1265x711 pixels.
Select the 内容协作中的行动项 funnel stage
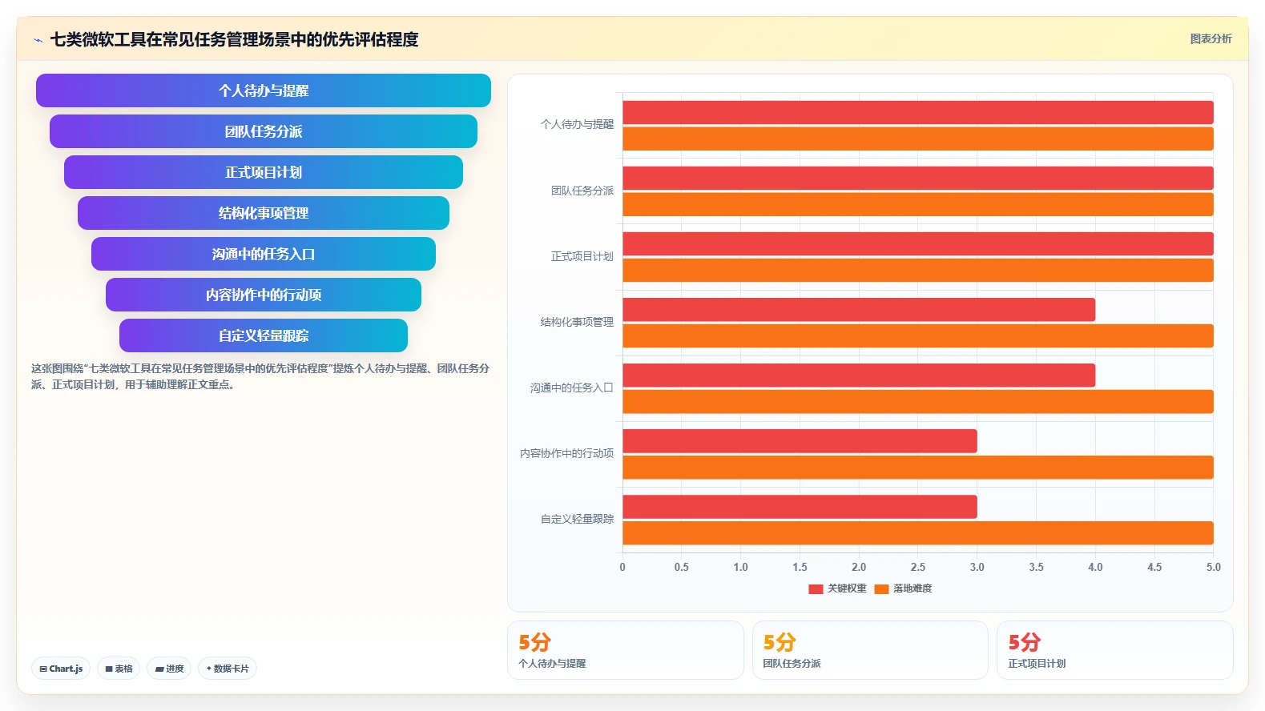pos(264,295)
